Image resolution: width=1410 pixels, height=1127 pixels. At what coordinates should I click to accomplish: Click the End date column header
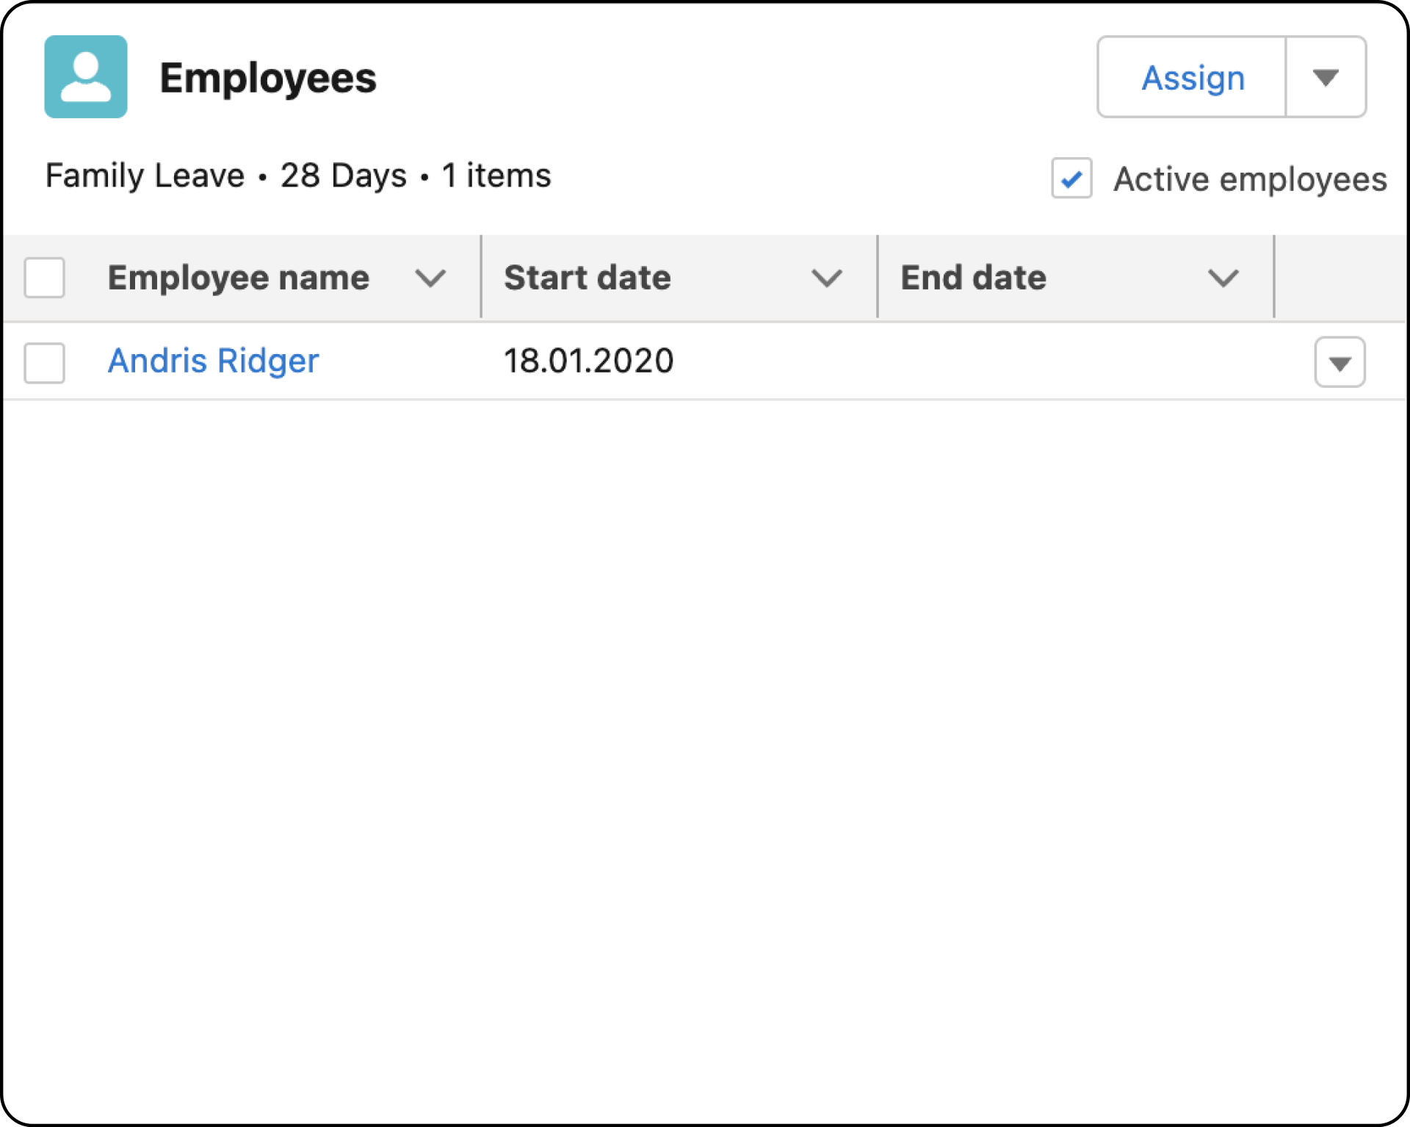973,278
